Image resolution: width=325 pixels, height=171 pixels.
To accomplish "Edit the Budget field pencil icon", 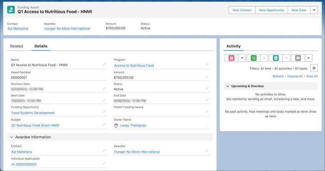I will pos(104,124).
